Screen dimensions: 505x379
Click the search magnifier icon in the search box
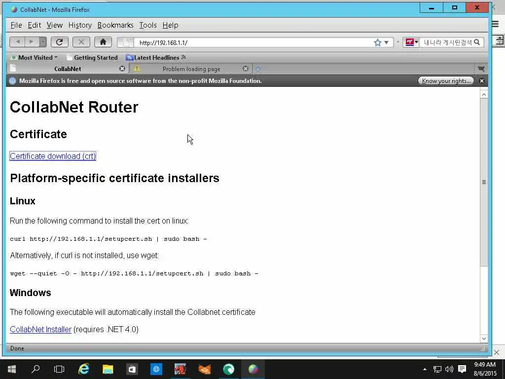[477, 42]
